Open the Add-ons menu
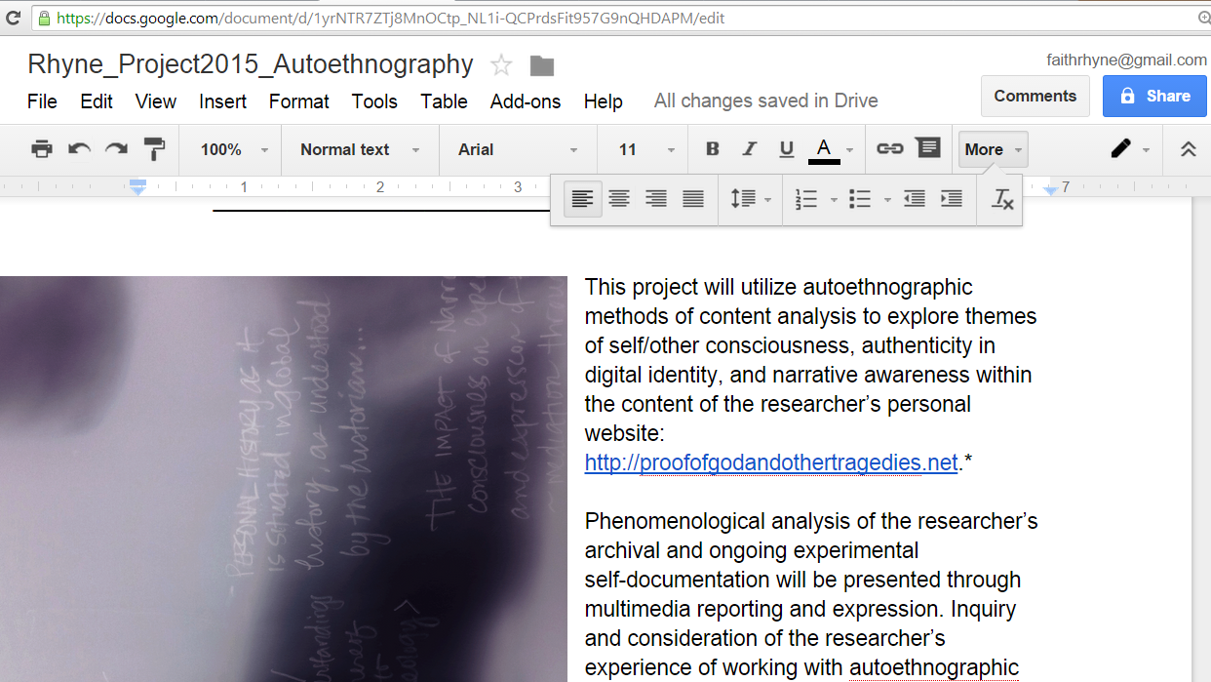The height and width of the screenshot is (682, 1211). 526,101
